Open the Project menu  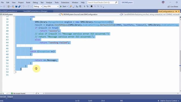[21, 3]
